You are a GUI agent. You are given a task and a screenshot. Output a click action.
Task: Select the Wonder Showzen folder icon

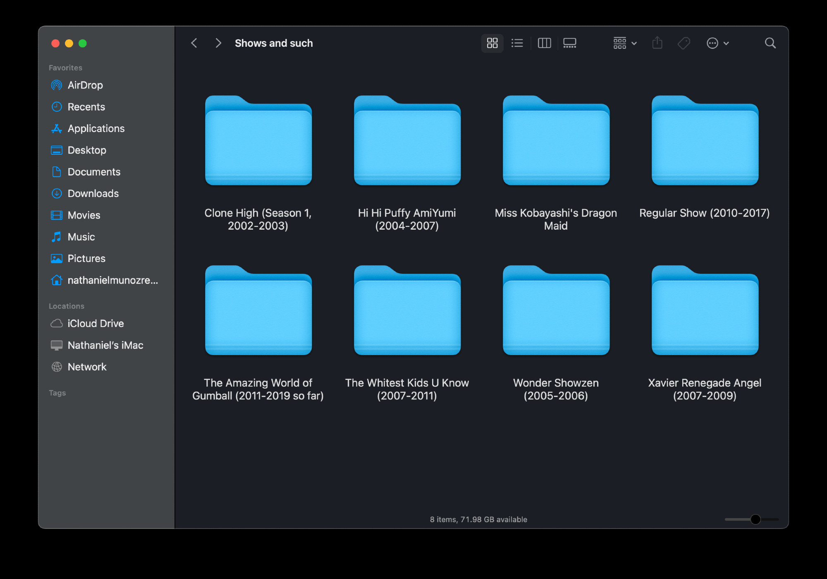556,310
